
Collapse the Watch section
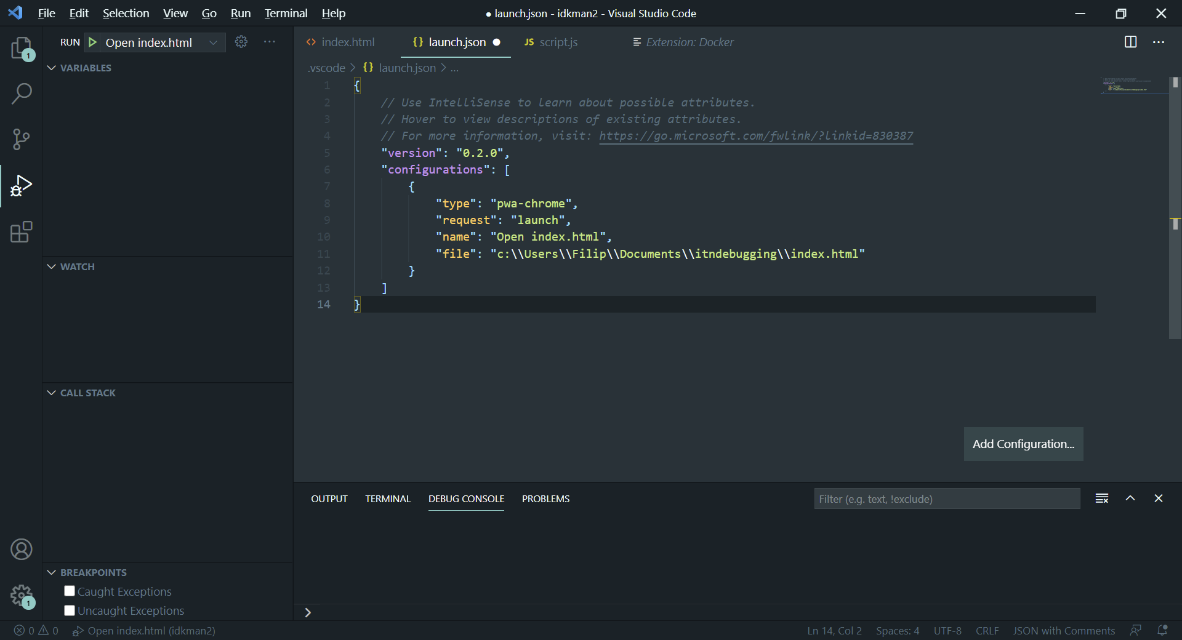coord(50,267)
